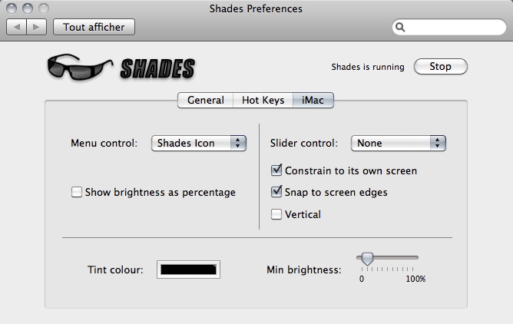Open the Slider control None dropdown
Image resolution: width=513 pixels, height=324 pixels.
tap(398, 143)
